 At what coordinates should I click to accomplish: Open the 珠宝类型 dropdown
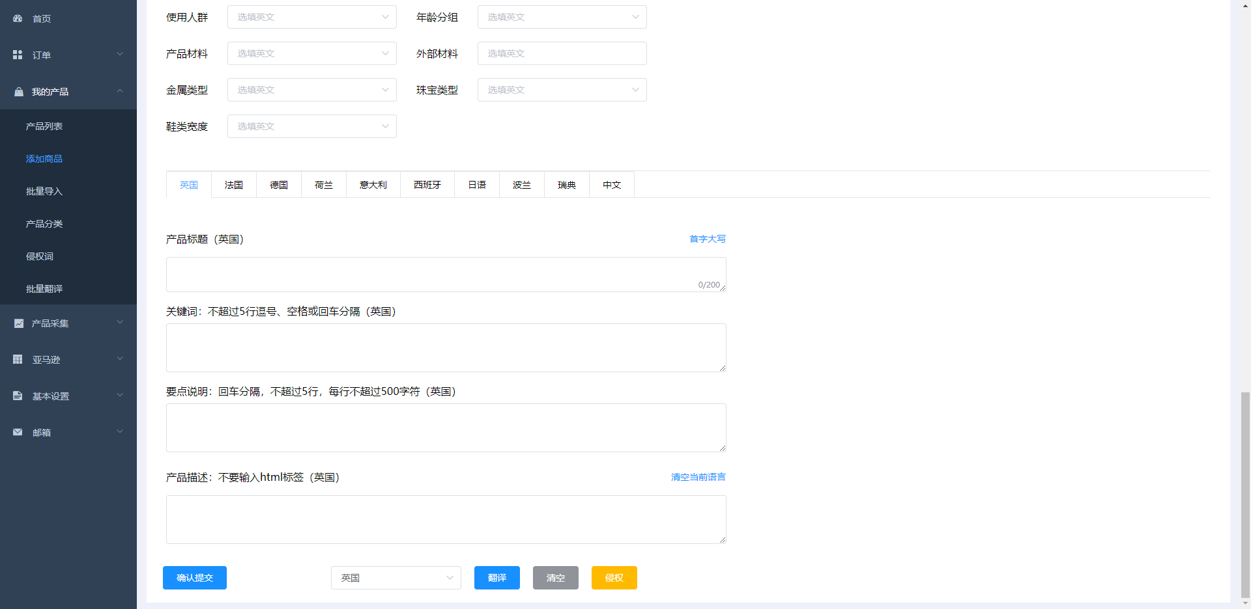562,90
